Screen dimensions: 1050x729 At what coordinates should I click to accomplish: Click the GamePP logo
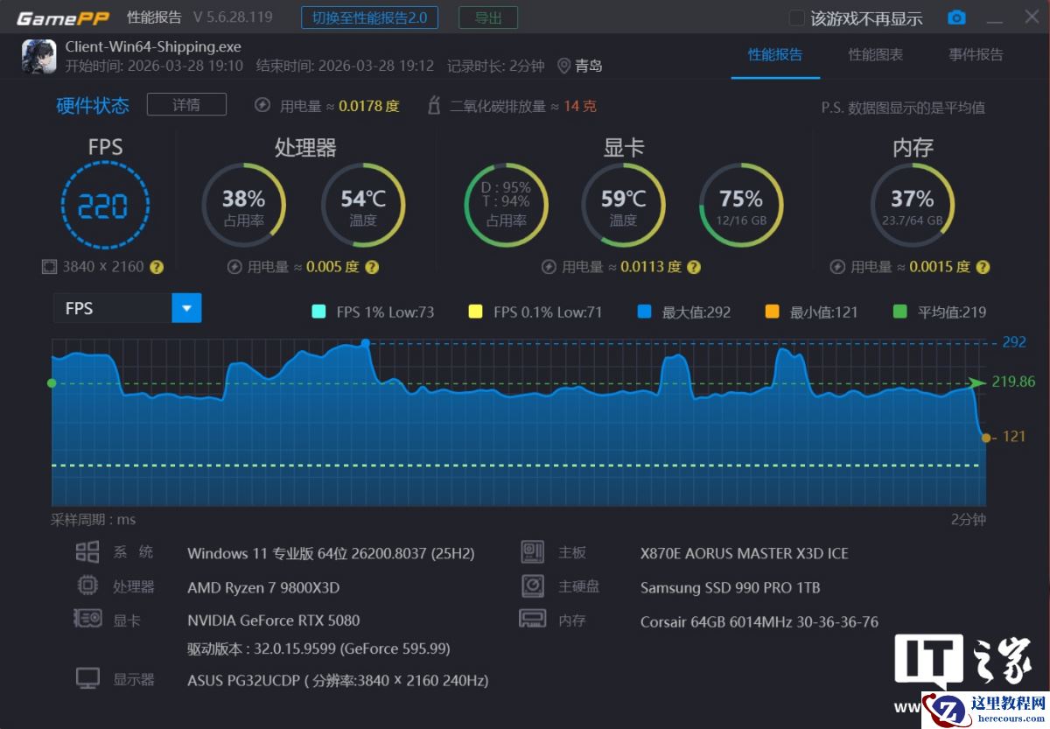pyautogui.click(x=63, y=18)
